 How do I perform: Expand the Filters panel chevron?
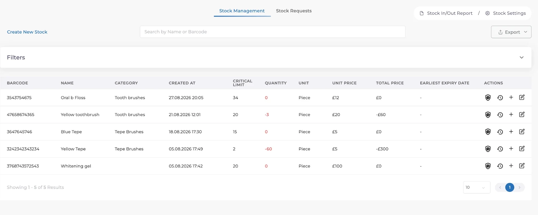click(x=522, y=58)
